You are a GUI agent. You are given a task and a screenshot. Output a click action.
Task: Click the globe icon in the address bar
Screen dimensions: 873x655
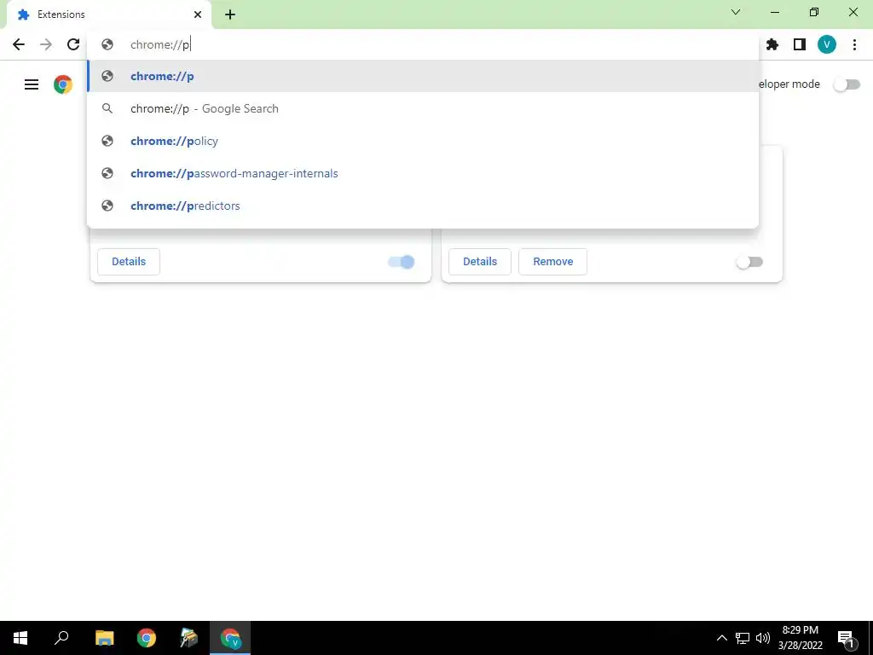107,44
